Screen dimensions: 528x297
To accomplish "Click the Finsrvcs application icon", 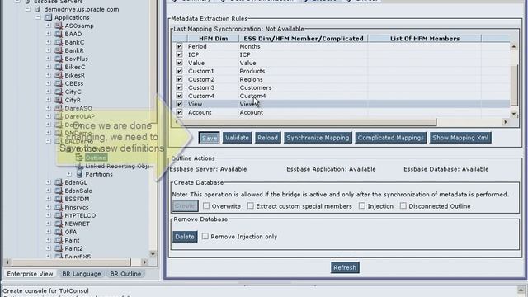I will pyautogui.click(x=59, y=207).
